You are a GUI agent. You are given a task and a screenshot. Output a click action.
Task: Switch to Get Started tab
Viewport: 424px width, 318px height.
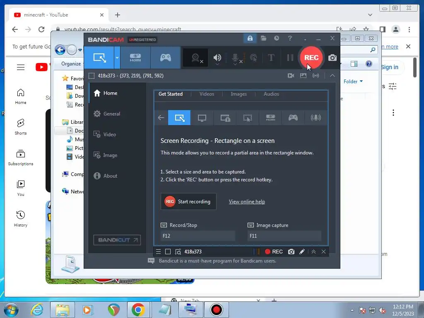(170, 94)
